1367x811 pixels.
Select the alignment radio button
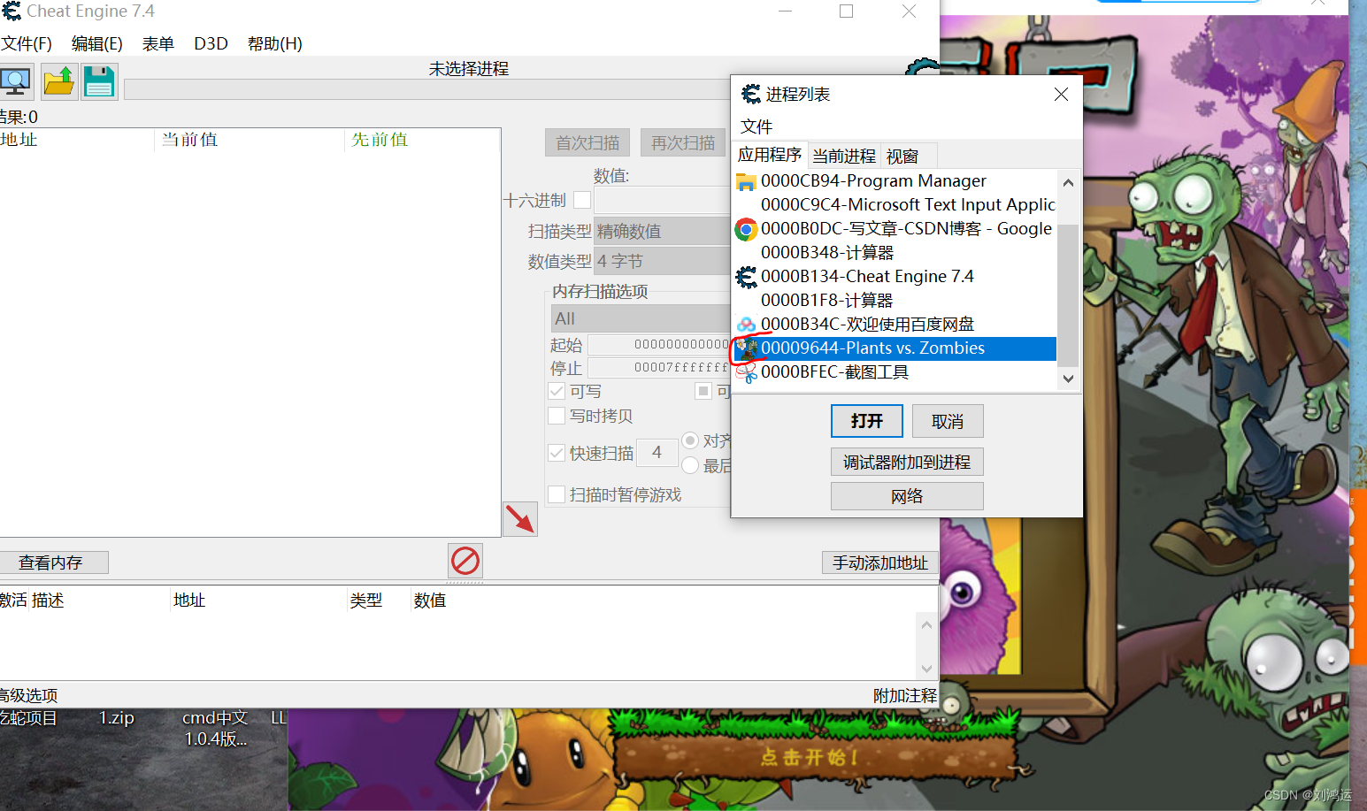[690, 440]
